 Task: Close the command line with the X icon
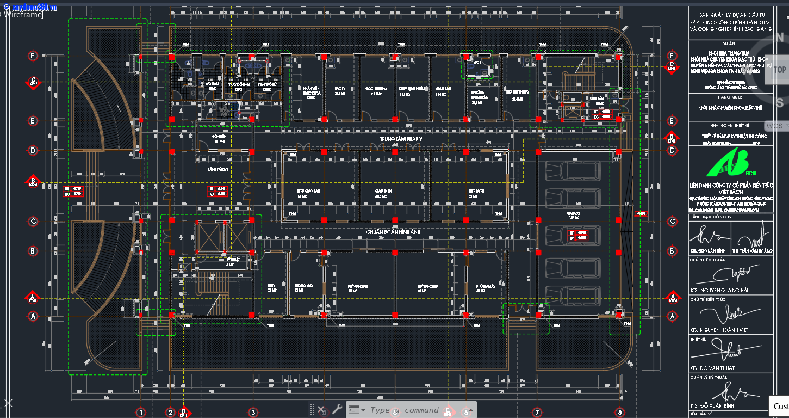(x=321, y=410)
